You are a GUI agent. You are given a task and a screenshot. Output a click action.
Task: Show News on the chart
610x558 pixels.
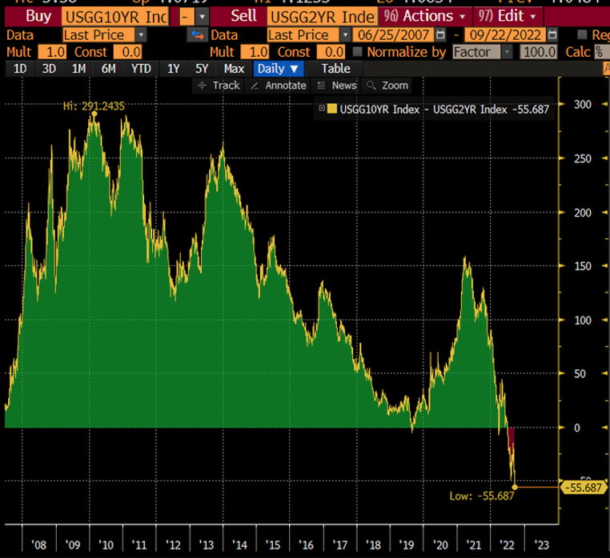[x=337, y=86]
